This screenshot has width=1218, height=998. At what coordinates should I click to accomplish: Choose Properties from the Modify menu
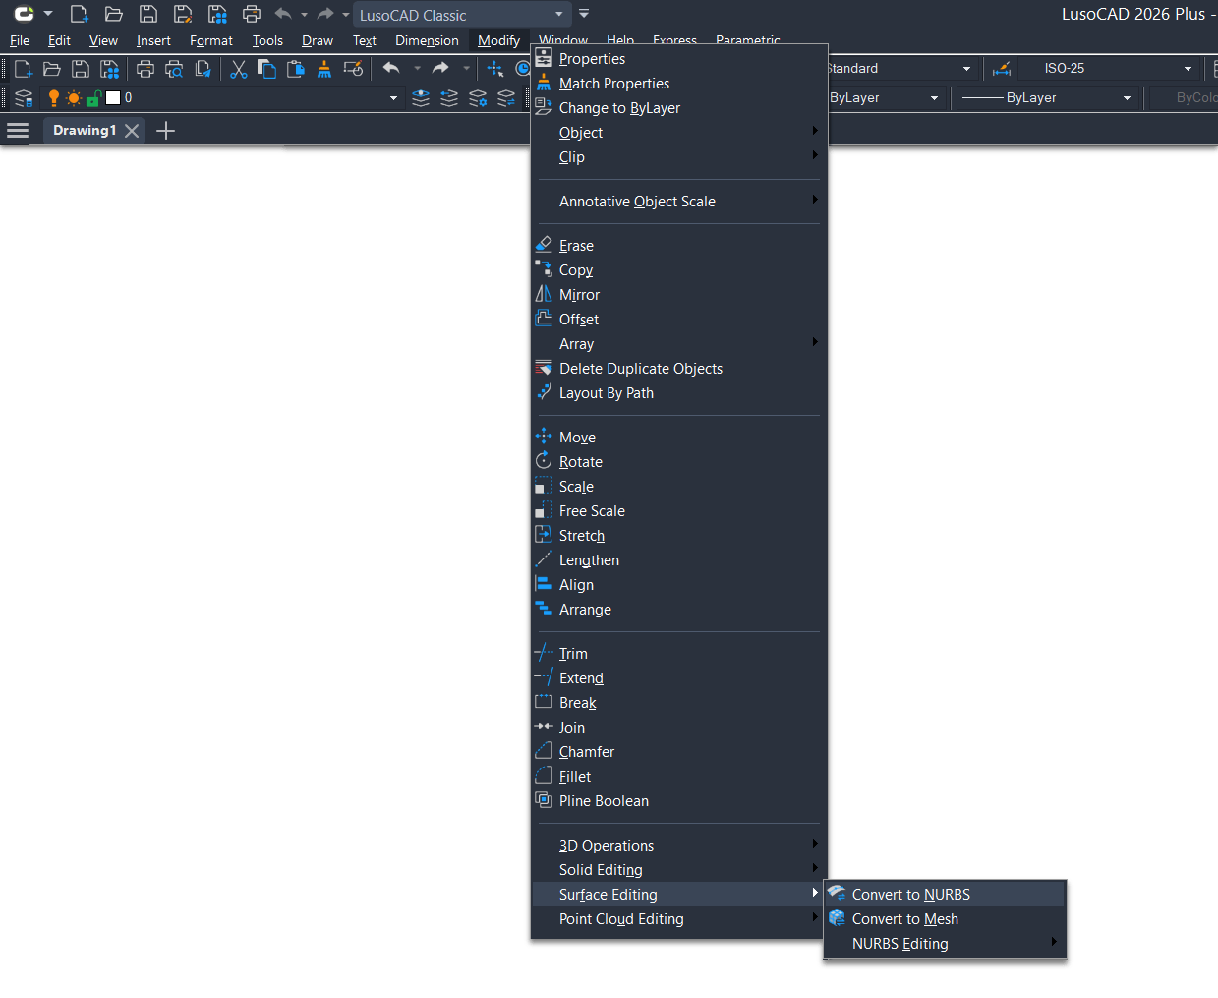click(678, 59)
